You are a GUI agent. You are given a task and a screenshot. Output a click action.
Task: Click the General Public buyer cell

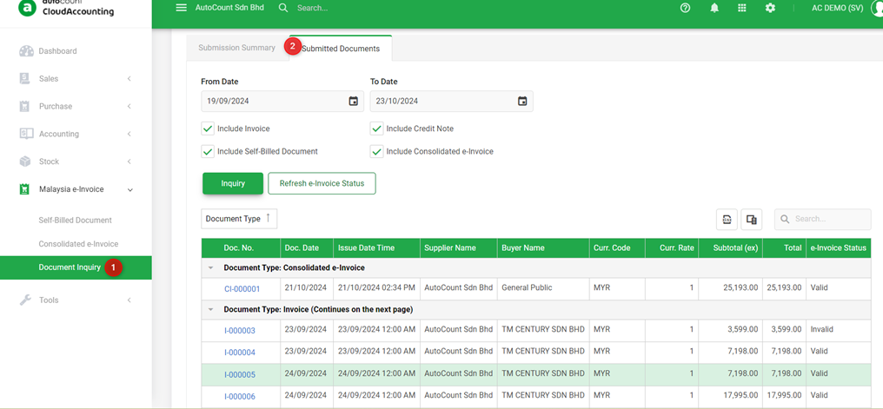click(x=543, y=287)
